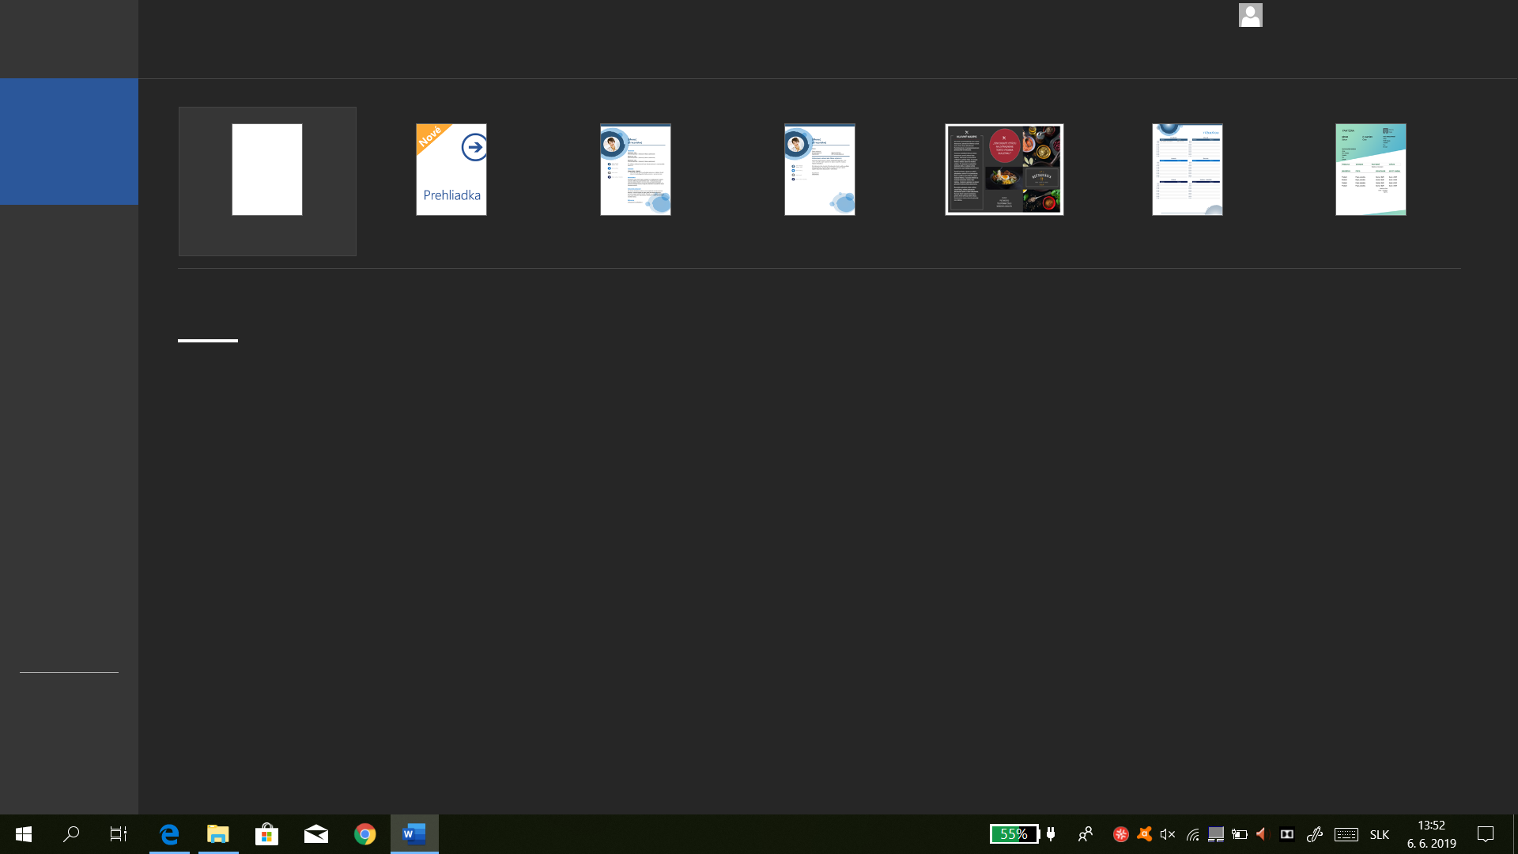
Task: Select the second blue-circle cover letter template
Action: coord(820,170)
